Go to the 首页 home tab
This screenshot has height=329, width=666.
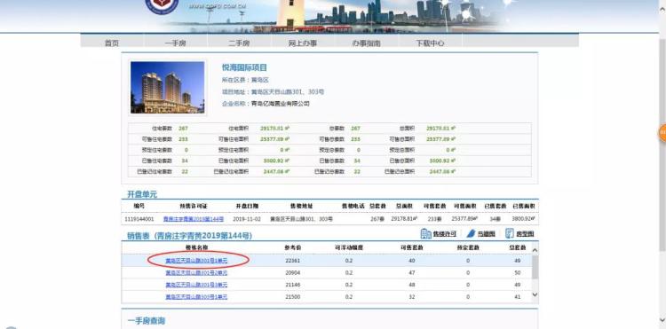(x=112, y=43)
